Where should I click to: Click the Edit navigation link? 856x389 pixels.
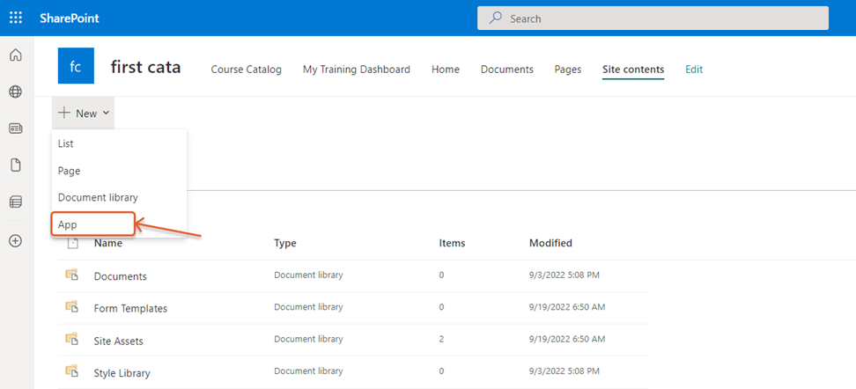tap(694, 70)
